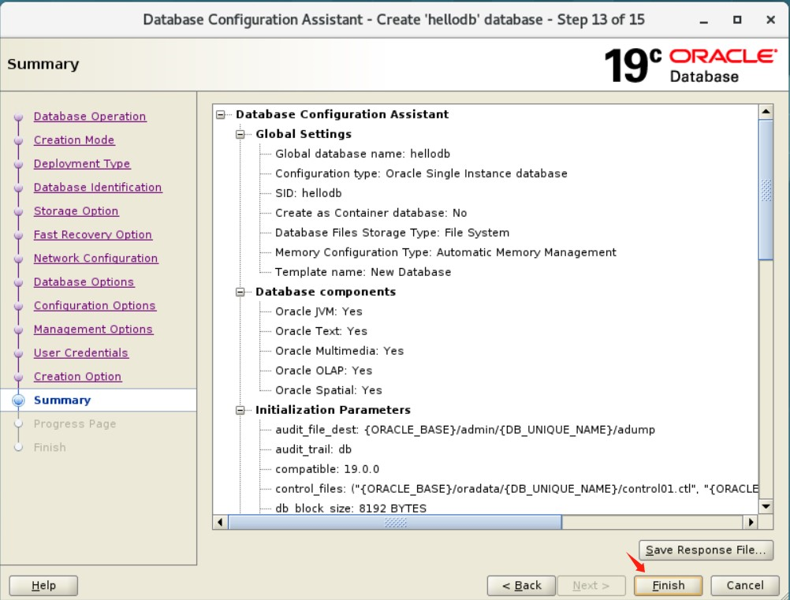Screen dimensions: 790x600
Task: Collapse the Database components tree node
Action: click(x=240, y=293)
